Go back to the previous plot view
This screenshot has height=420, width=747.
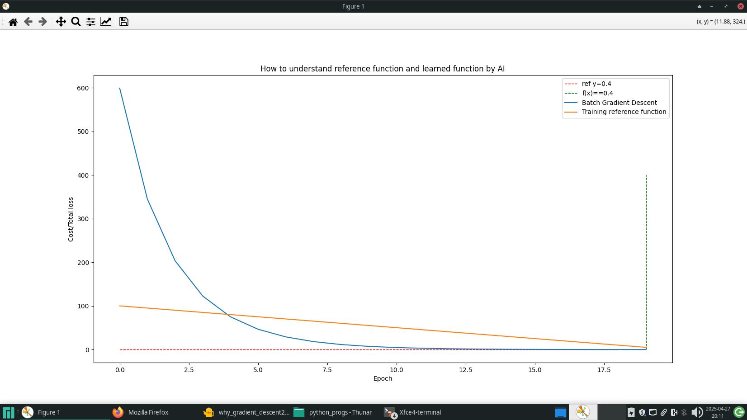tap(28, 22)
